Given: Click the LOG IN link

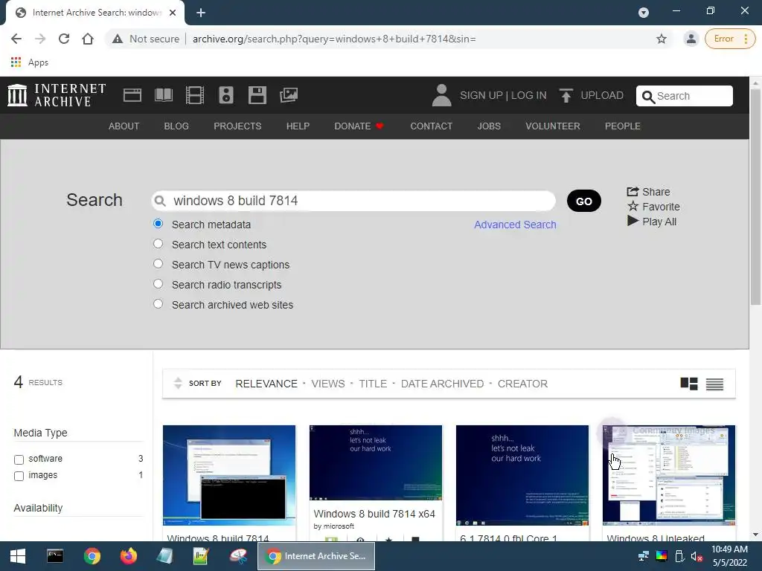Looking at the screenshot, I should pyautogui.click(x=529, y=95).
